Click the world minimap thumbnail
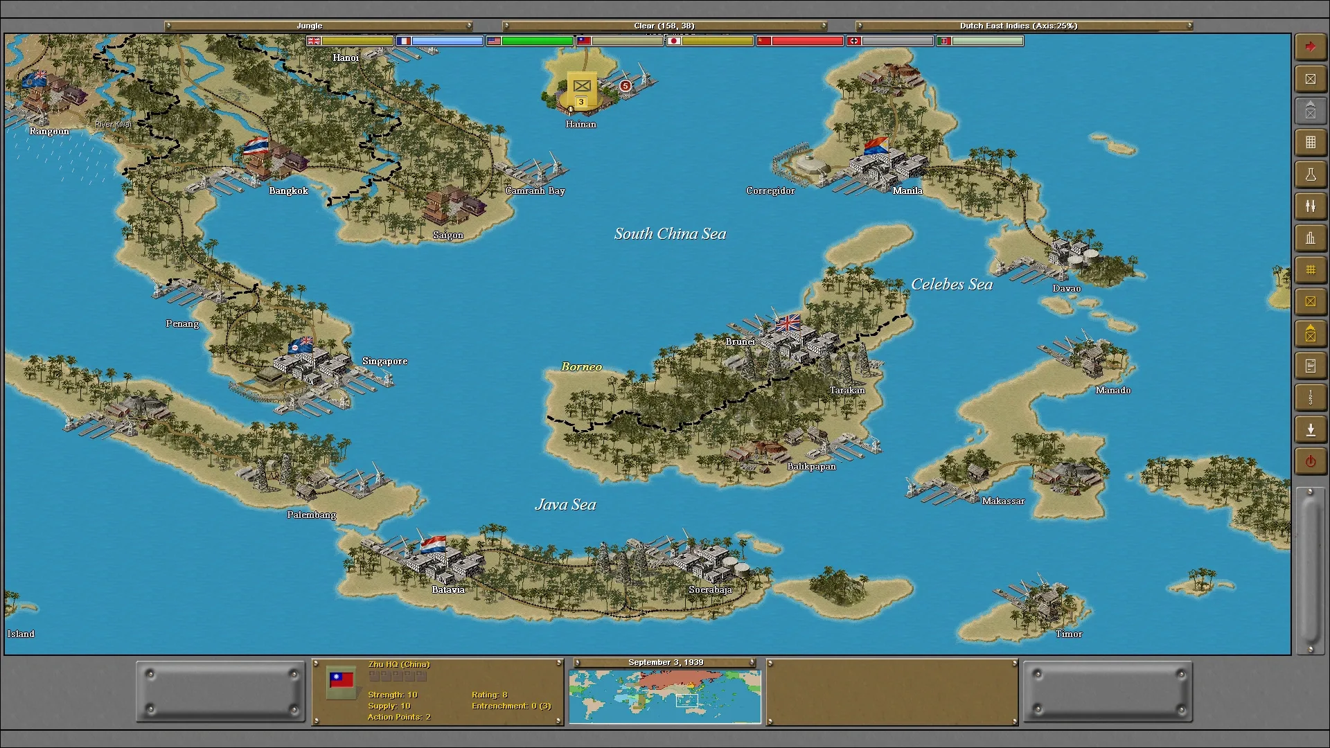 point(664,697)
